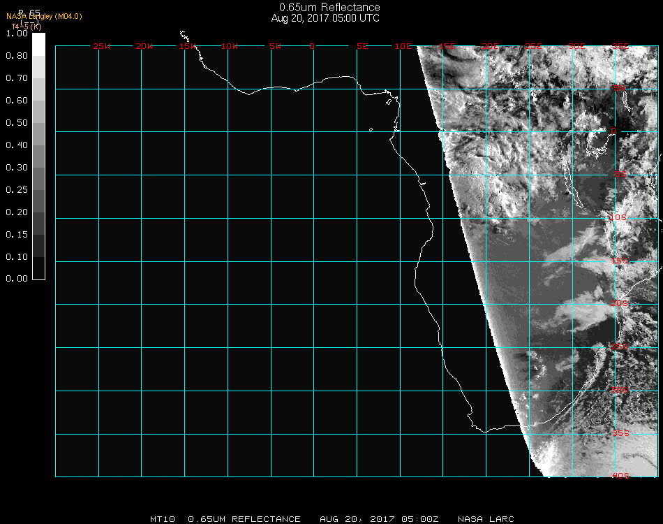Select the brightest white segment of the colorbar
The image size is (663, 524).
(x=38, y=45)
